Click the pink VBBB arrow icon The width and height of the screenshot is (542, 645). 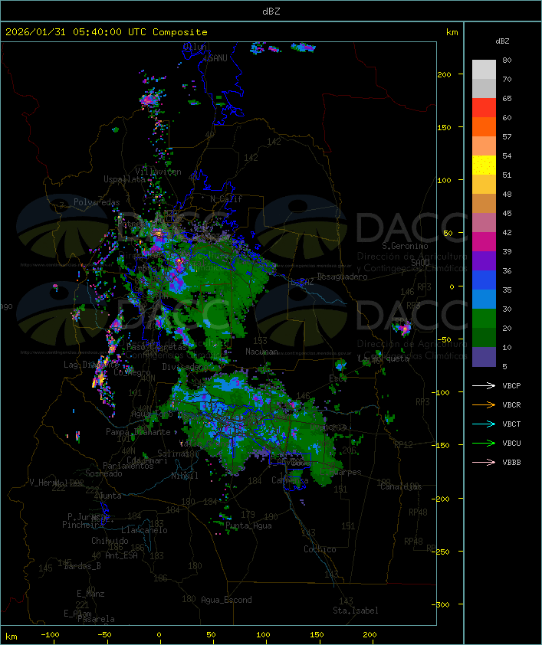[x=484, y=462]
